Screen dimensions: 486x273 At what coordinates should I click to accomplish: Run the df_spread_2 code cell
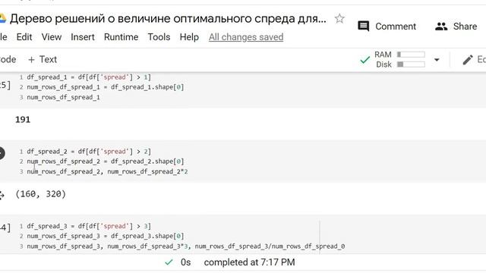click(1, 153)
